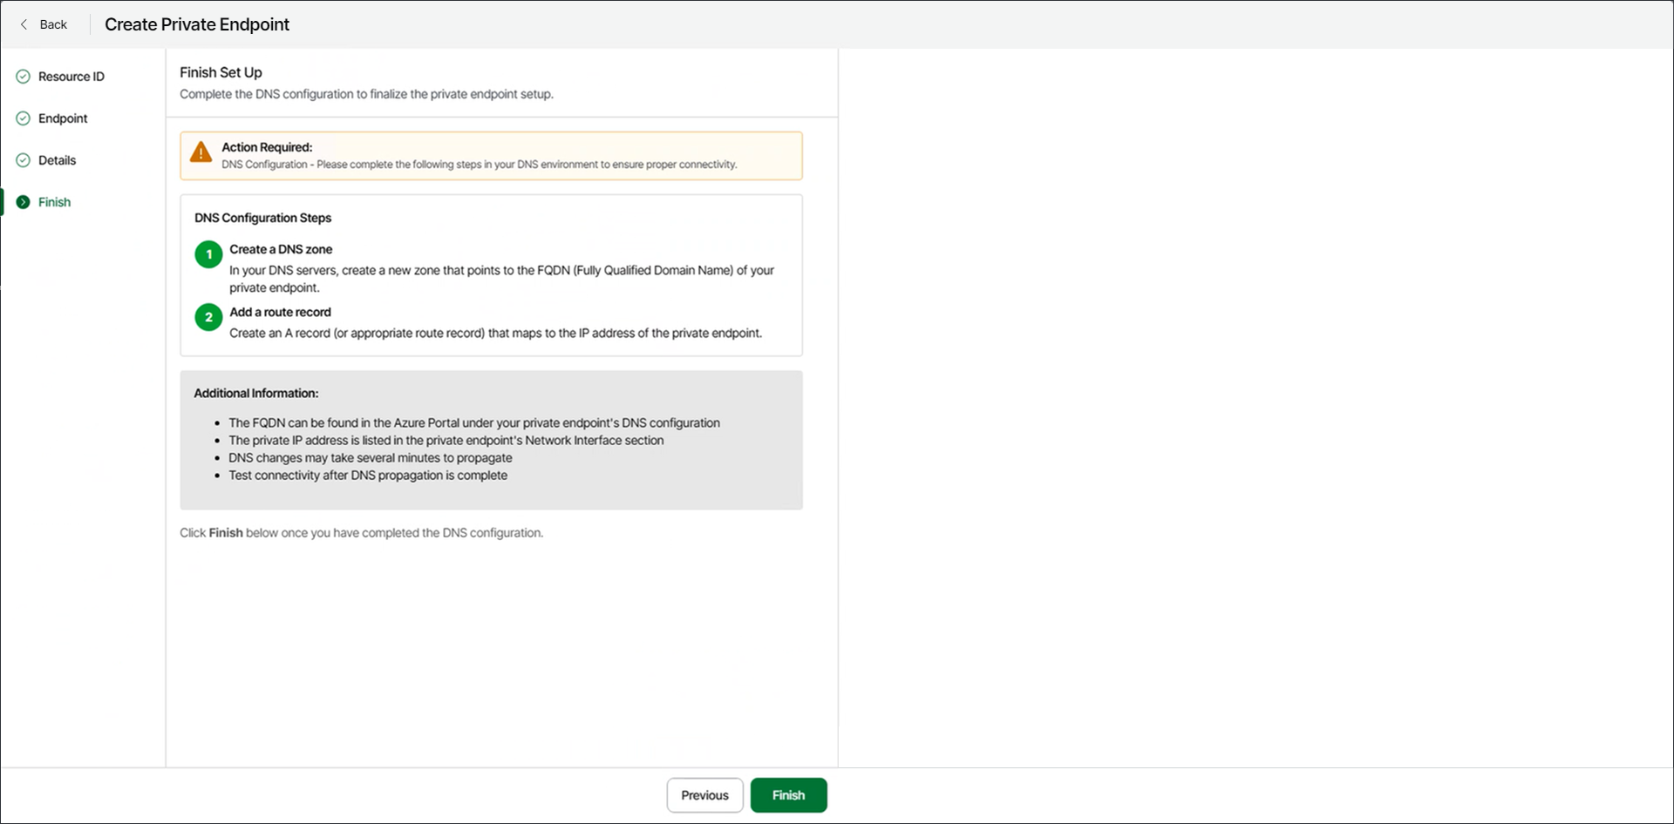The width and height of the screenshot is (1674, 824).
Task: Click the Previous button
Action: (704, 794)
